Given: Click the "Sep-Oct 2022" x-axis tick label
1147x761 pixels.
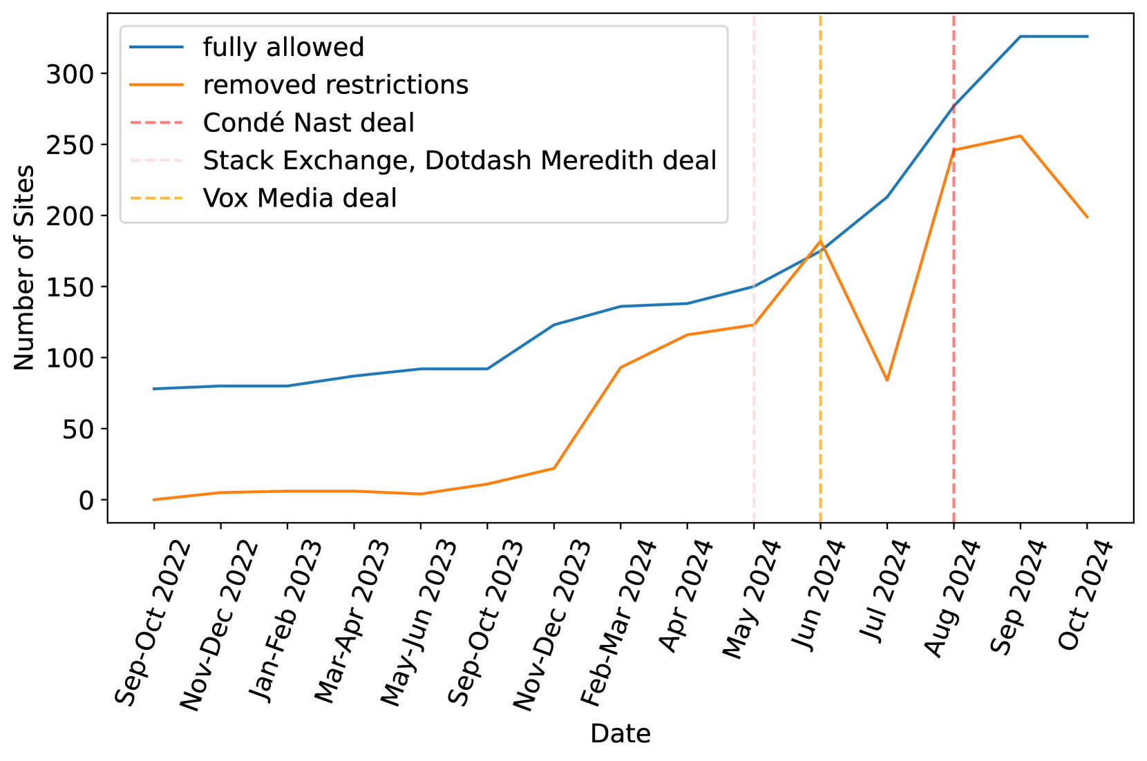Looking at the screenshot, I should 153,623.
